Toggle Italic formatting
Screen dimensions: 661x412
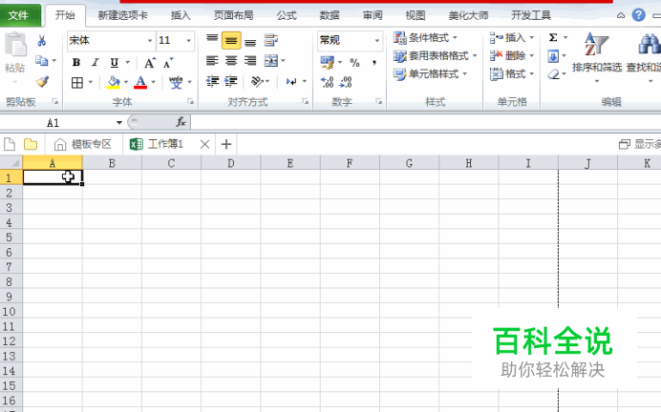click(x=96, y=63)
